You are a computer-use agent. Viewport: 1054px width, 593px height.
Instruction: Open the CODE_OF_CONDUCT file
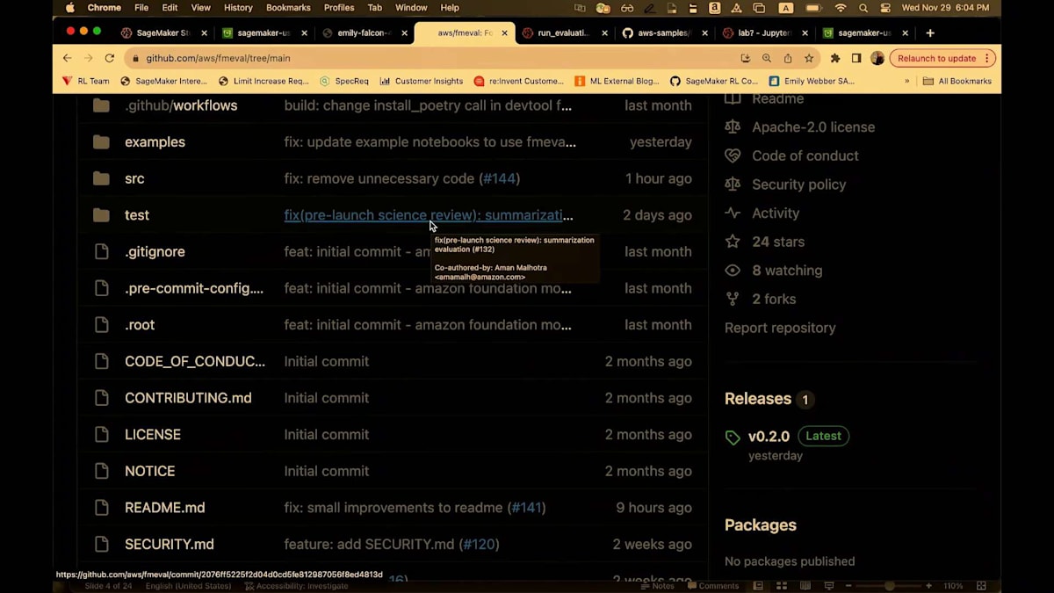pos(195,361)
